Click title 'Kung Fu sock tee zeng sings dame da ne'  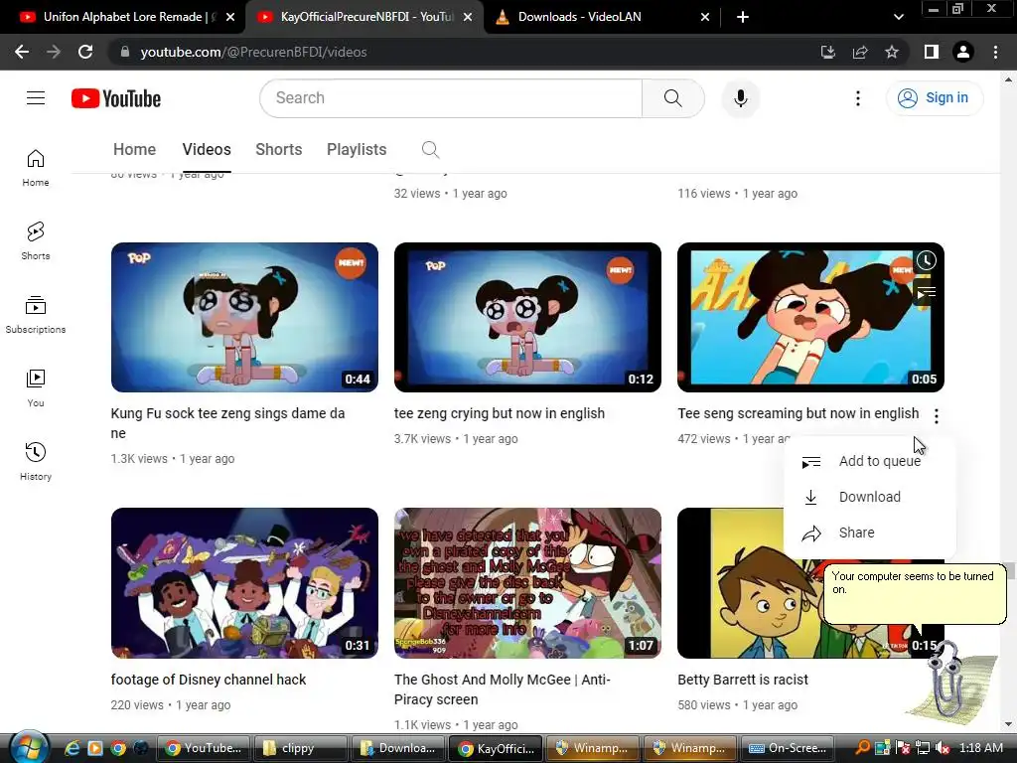227,423
